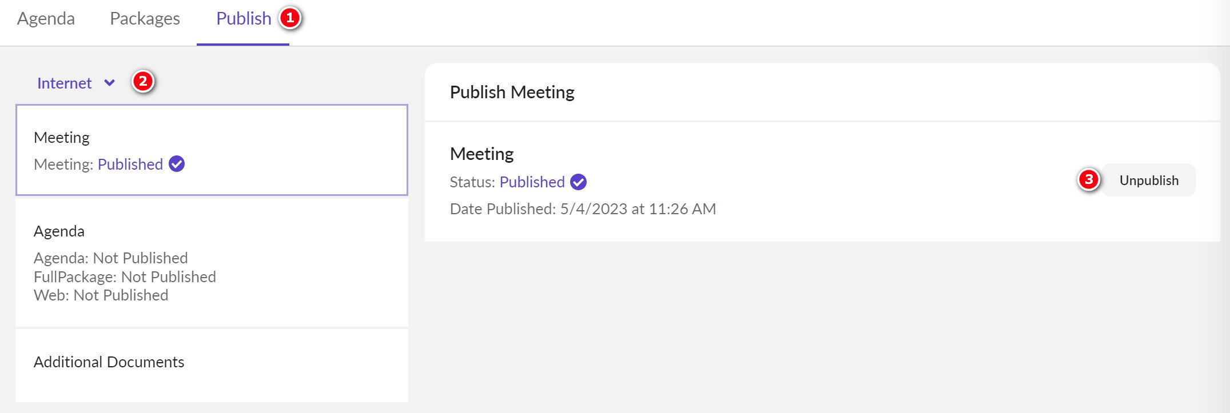This screenshot has height=413, width=1230.
Task: Click the red callout badge numbered 2
Action: click(x=143, y=82)
